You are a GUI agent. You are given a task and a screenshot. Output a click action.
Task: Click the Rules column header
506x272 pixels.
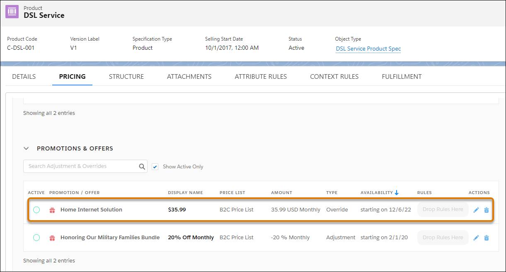[x=424, y=193]
